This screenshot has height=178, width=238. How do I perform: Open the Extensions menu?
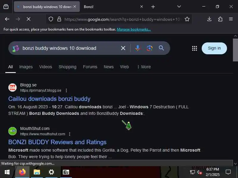point(220,19)
